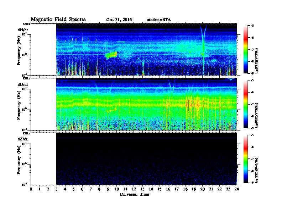
Task: Click hour 22 tick label on time axis
Action: click(x=220, y=189)
